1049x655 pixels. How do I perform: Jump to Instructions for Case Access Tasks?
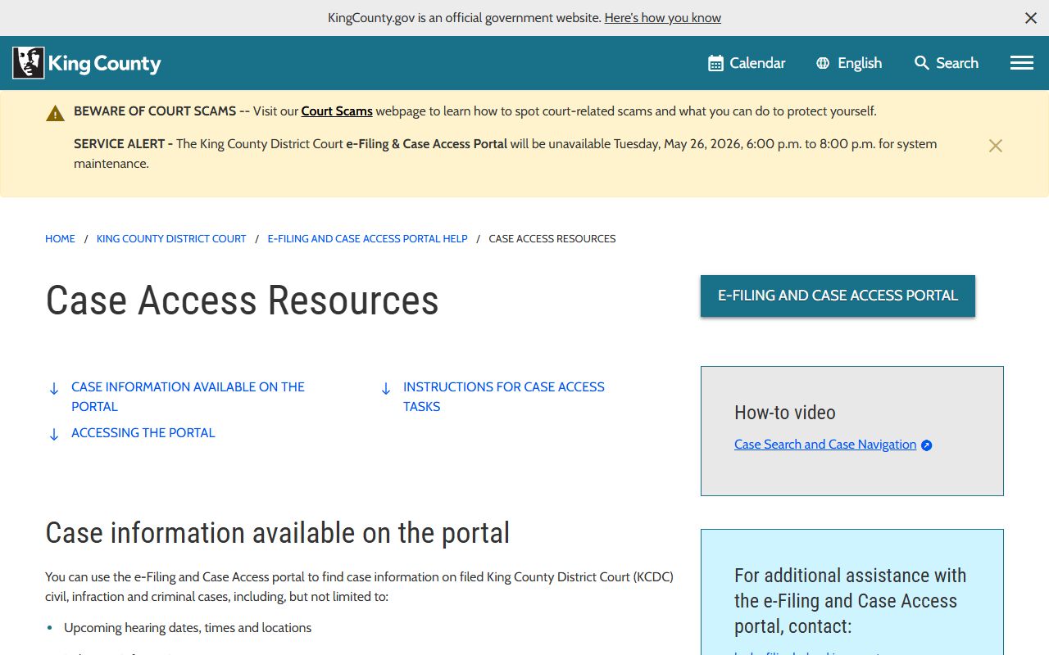point(504,396)
